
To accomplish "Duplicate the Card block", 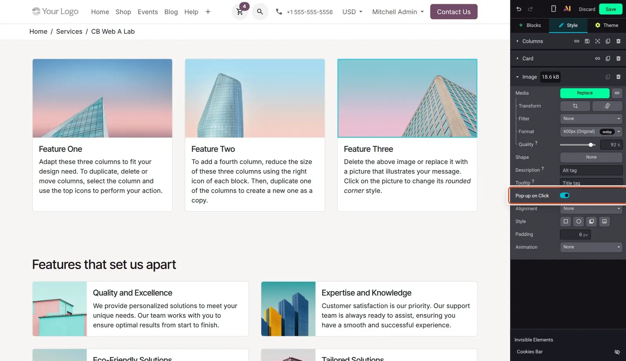I will click(x=608, y=59).
